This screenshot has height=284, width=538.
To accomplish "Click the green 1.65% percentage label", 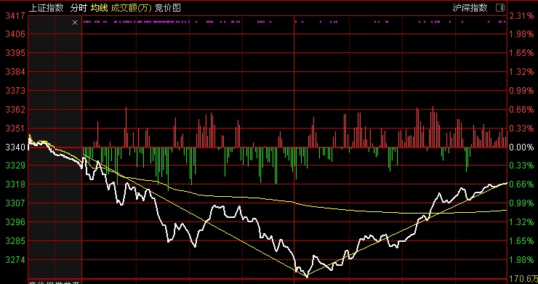I will [x=521, y=241].
